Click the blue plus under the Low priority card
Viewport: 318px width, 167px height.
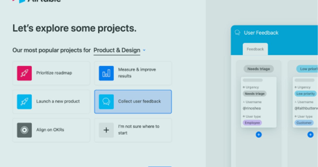[310, 135]
